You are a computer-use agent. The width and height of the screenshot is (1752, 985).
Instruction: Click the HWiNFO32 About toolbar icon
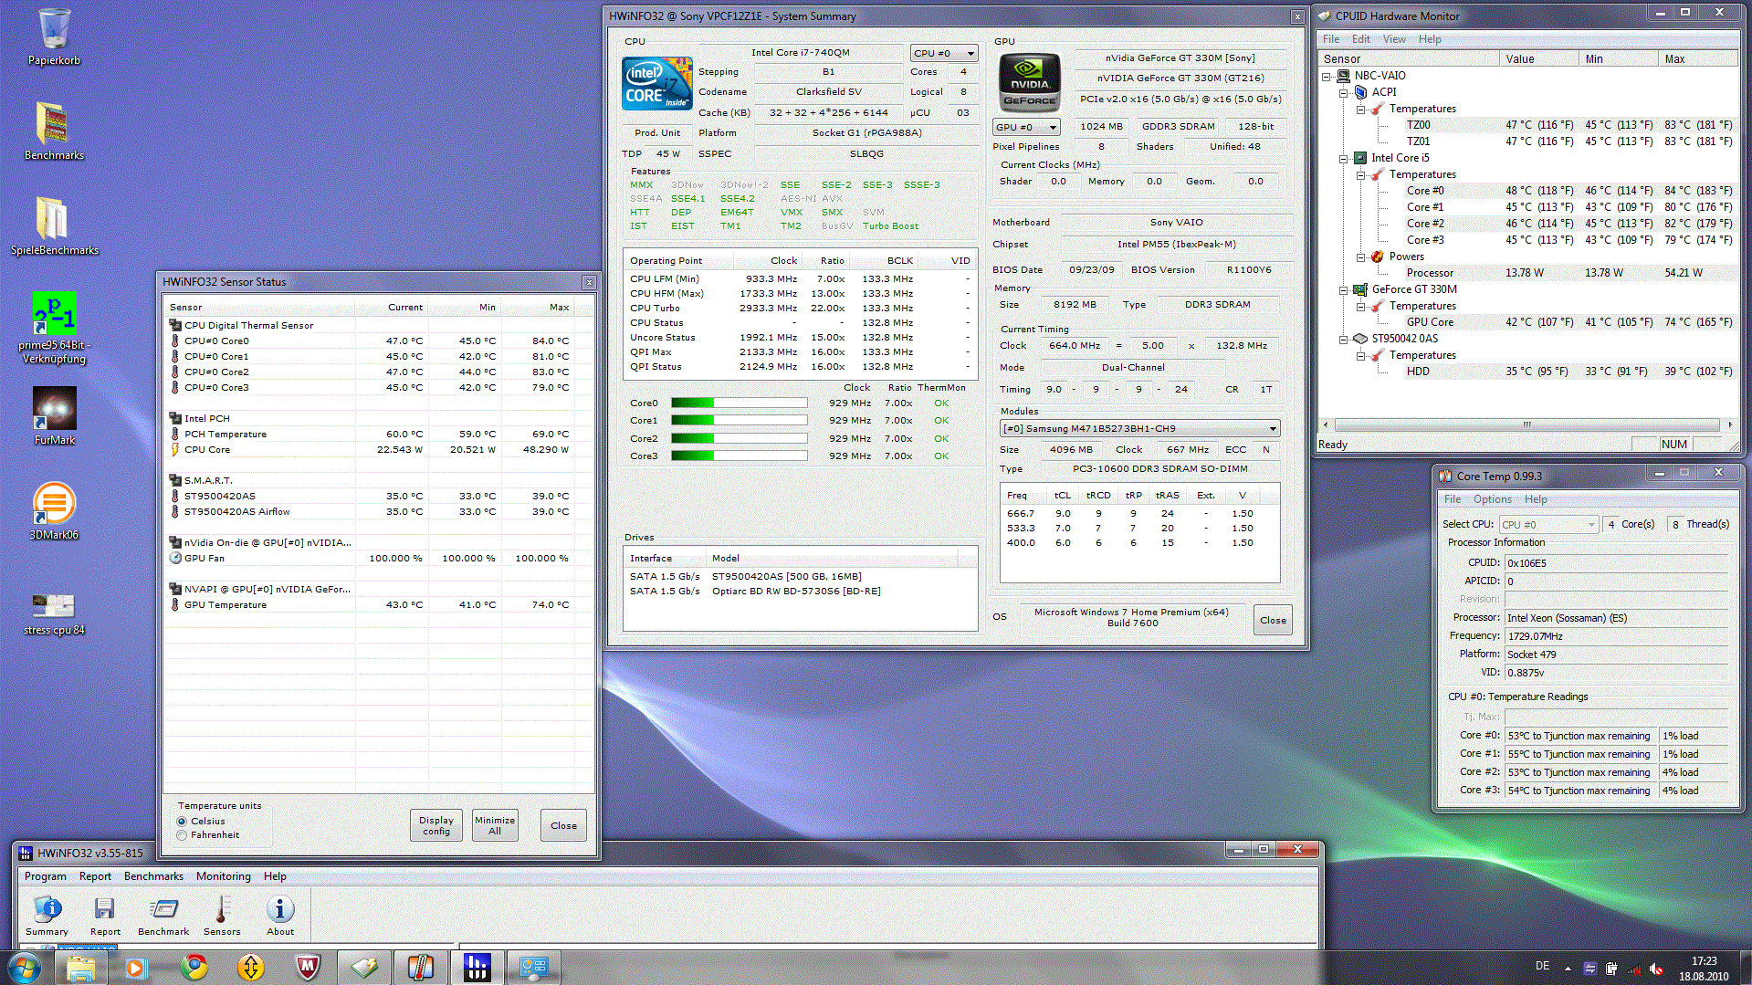tap(280, 915)
